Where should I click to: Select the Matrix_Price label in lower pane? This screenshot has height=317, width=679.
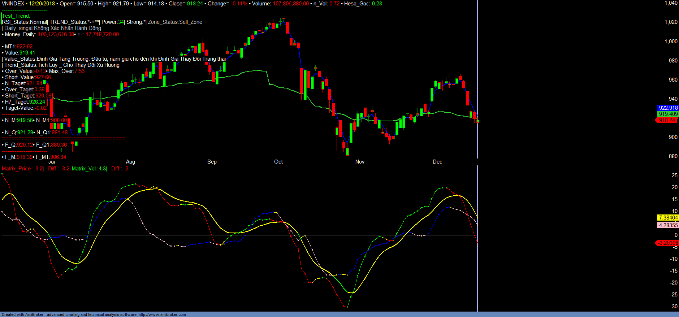click(16, 169)
